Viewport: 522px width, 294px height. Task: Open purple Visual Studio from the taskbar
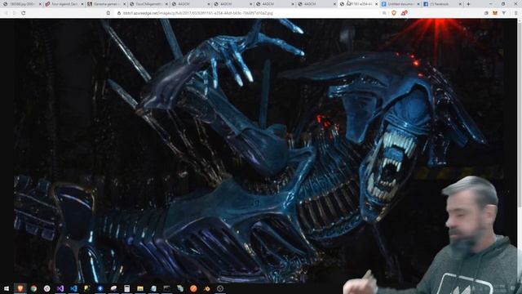(x=60, y=288)
